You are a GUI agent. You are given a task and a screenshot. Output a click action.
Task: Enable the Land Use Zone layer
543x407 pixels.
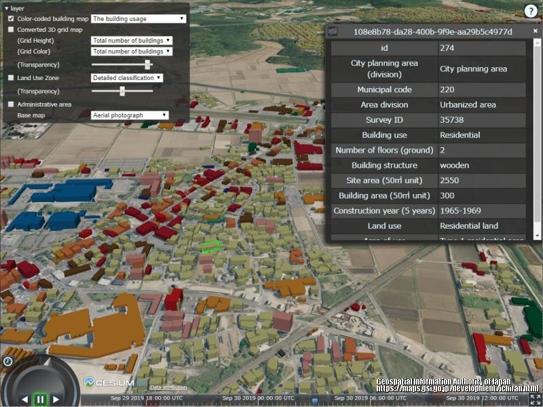coord(11,77)
